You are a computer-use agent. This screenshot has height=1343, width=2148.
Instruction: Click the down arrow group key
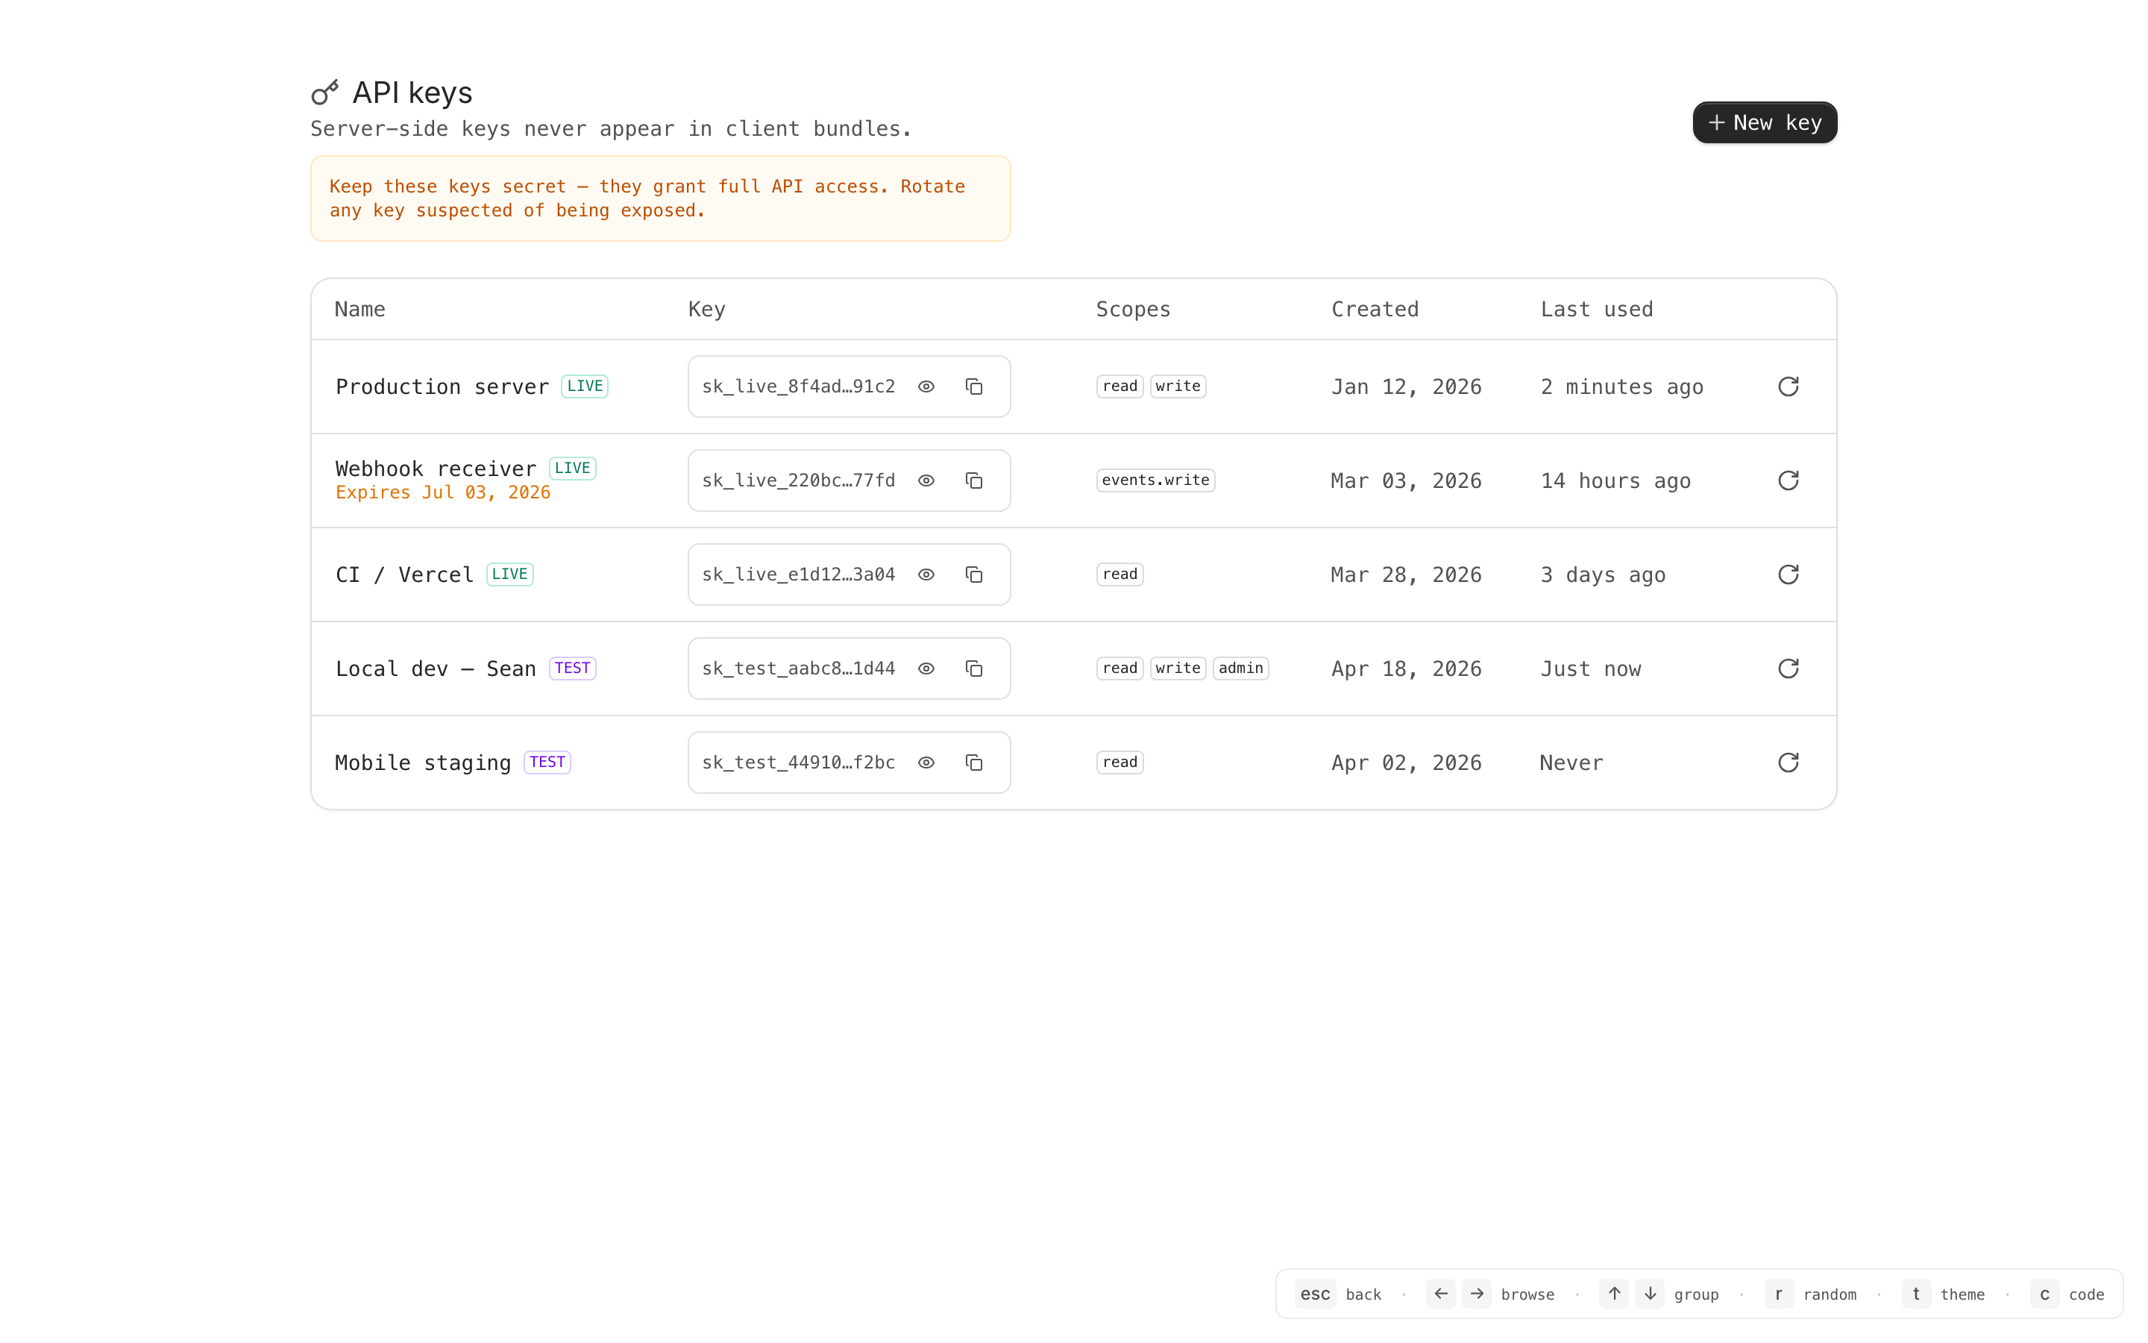1650,1293
